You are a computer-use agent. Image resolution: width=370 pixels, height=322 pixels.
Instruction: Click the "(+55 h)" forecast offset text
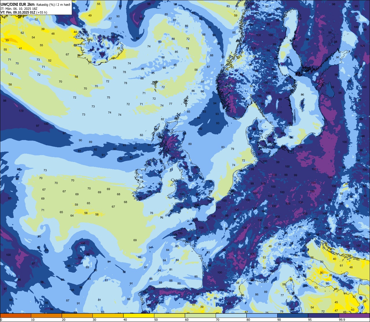[42, 12]
